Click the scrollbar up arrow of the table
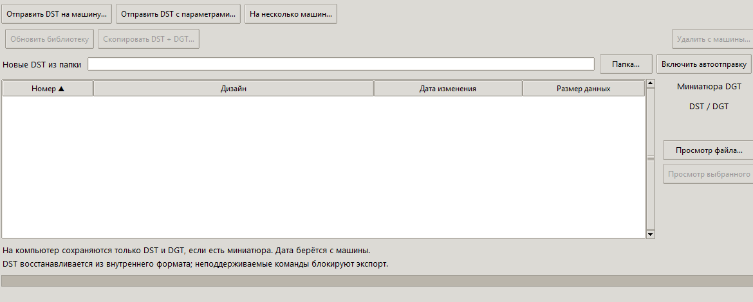753x302 pixels. [651, 84]
